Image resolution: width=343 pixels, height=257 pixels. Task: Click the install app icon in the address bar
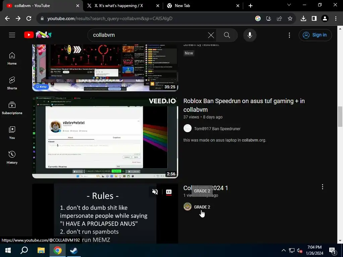pyautogui.click(x=268, y=19)
